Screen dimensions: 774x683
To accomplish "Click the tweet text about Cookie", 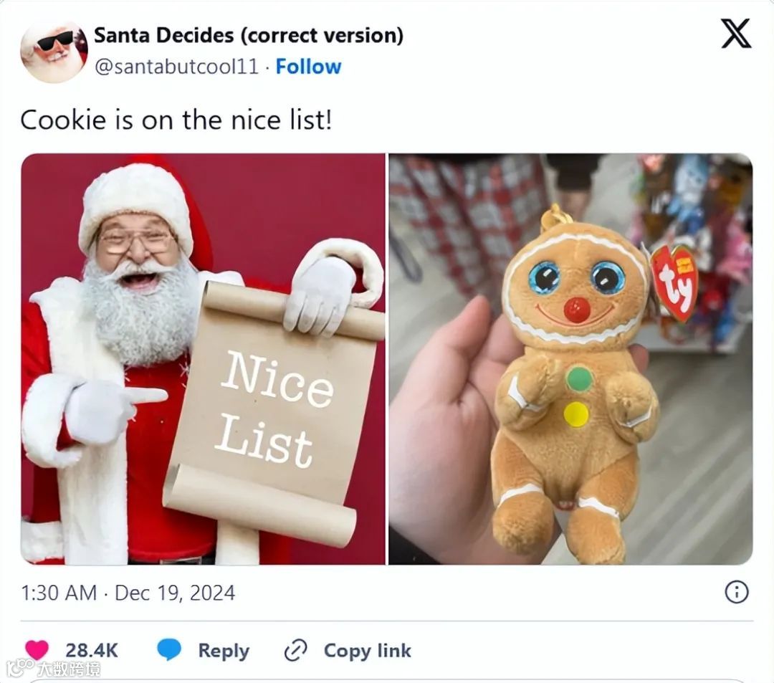I will coord(176,120).
